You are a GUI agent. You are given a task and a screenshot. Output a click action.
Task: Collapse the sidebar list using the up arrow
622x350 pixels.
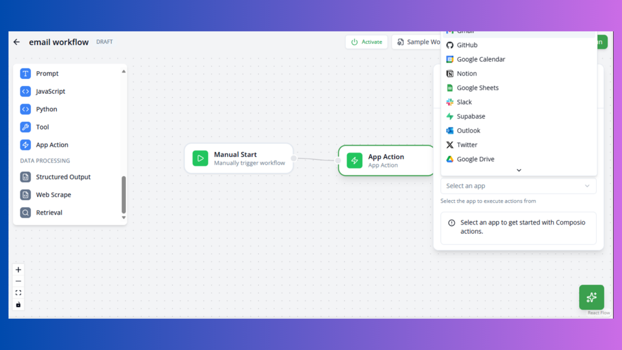123,71
